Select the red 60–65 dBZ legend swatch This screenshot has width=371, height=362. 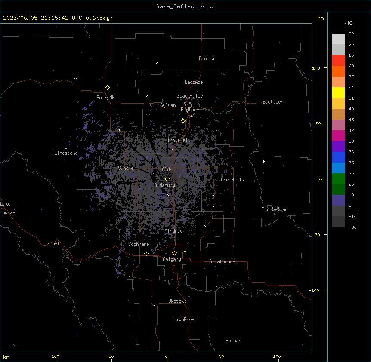tap(338, 61)
